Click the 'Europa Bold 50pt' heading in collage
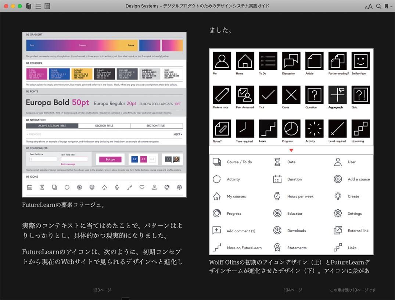This screenshot has height=300, width=395. pyautogui.click(x=57, y=103)
